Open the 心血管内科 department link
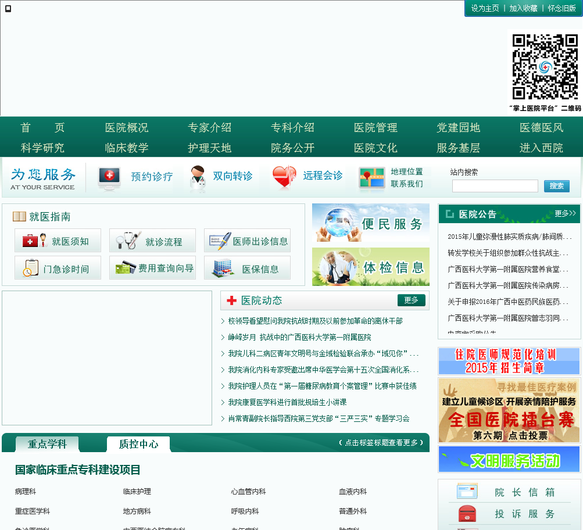This screenshot has width=583, height=530. pyautogui.click(x=248, y=491)
